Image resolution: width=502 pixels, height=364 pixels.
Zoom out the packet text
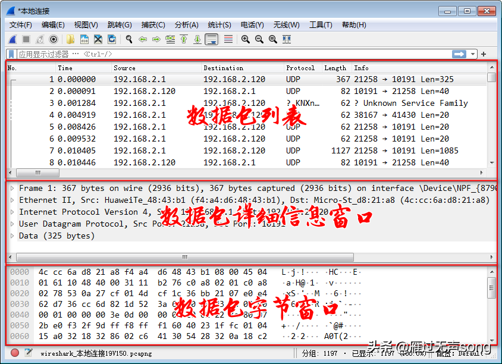click(259, 39)
